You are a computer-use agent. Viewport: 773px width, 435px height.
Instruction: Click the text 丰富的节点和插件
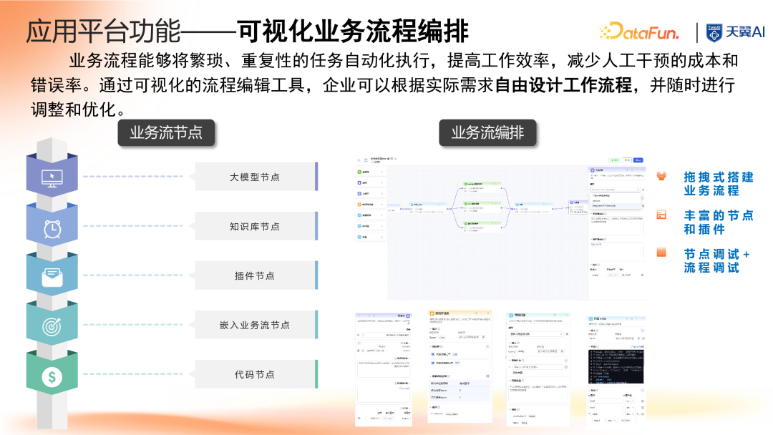click(x=719, y=223)
